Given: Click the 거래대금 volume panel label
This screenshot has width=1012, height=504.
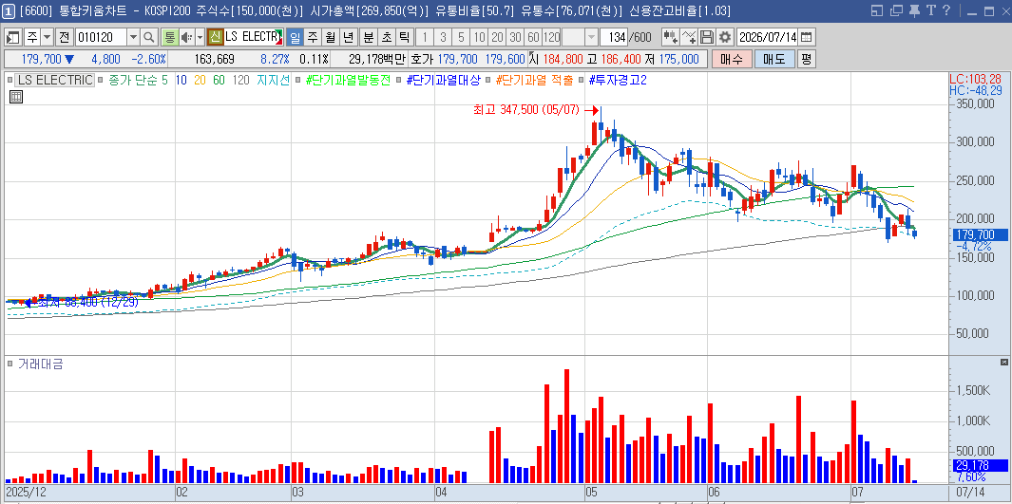Looking at the screenshot, I should tap(40, 364).
